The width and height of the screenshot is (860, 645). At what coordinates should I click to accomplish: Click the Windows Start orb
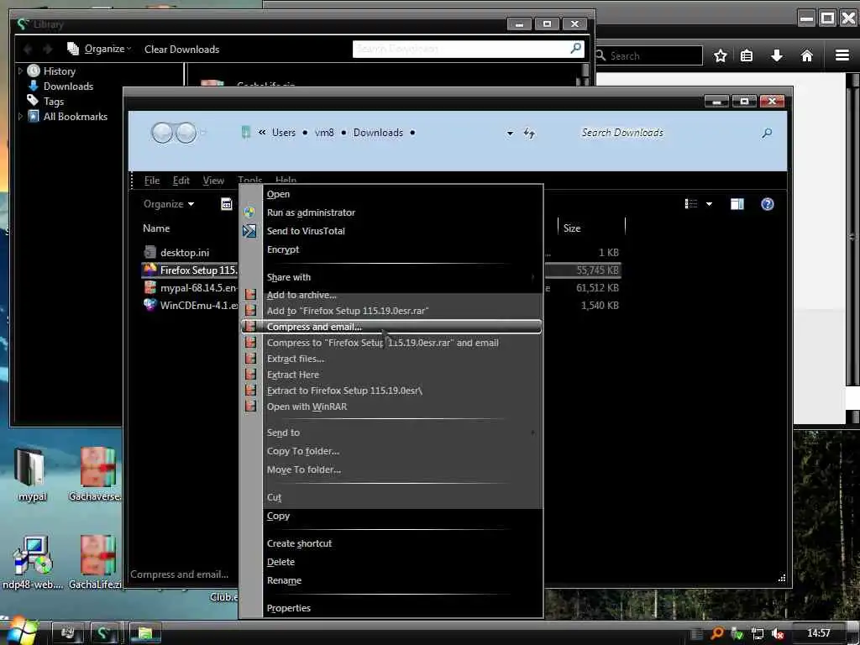(22, 632)
